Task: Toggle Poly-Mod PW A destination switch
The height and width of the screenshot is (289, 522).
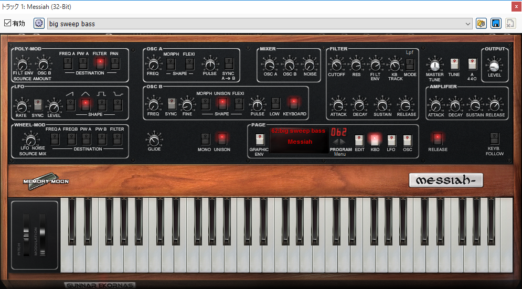Action: pos(83,63)
